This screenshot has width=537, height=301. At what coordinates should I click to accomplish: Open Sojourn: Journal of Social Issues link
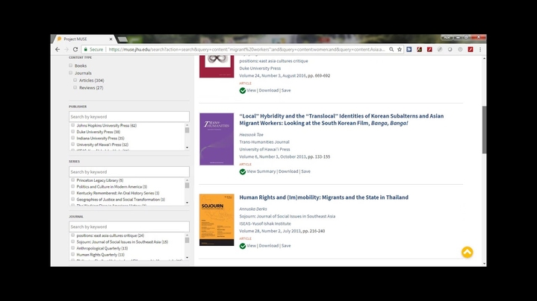(x=288, y=216)
